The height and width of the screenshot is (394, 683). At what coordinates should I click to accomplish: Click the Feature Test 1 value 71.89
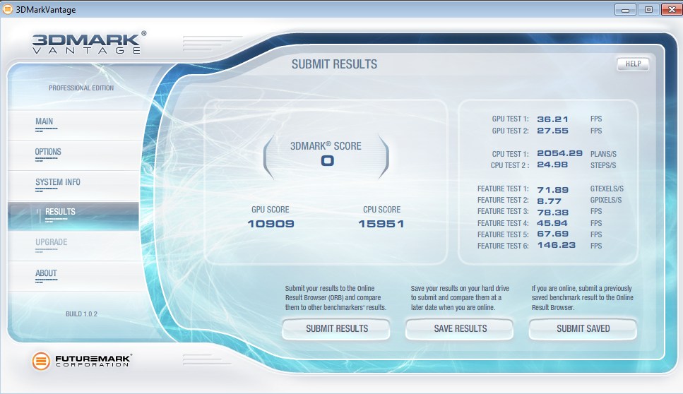552,190
